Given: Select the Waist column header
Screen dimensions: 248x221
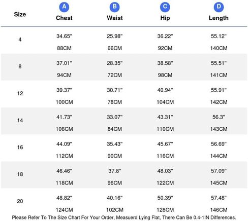Looking at the screenshot, I should pyautogui.click(x=115, y=18).
